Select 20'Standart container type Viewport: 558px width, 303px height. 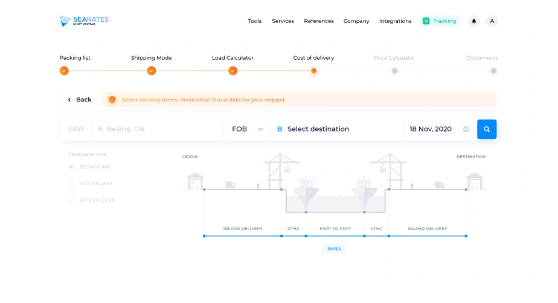click(71, 167)
